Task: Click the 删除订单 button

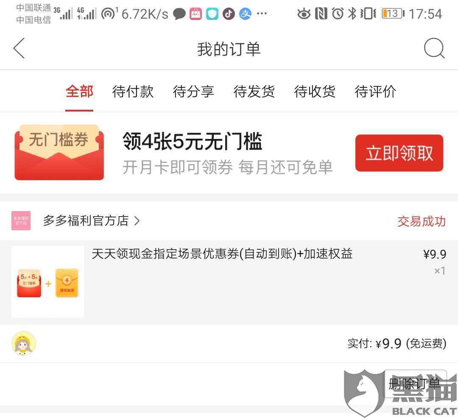Action: (x=415, y=384)
